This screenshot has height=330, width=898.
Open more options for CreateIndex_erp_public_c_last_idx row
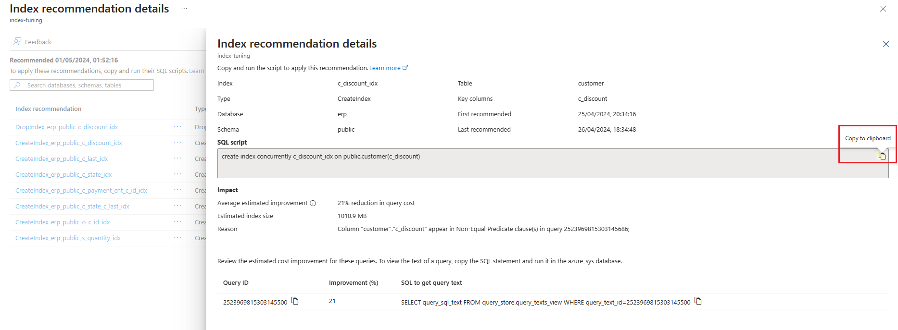[x=177, y=159]
